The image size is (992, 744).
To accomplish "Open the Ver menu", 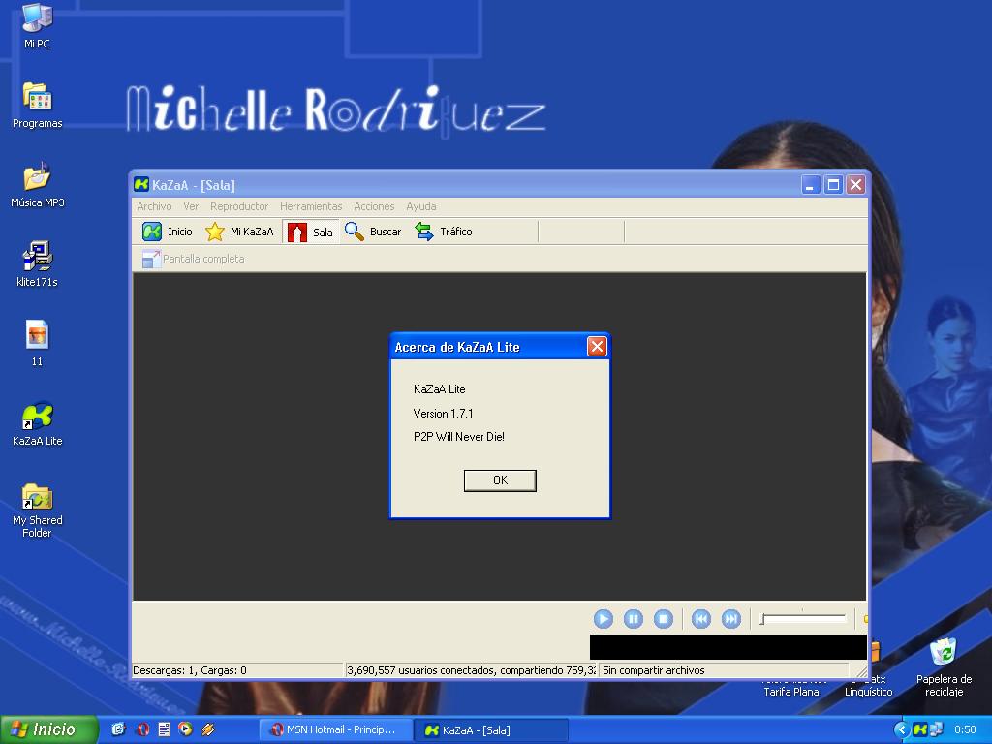I will click(191, 206).
